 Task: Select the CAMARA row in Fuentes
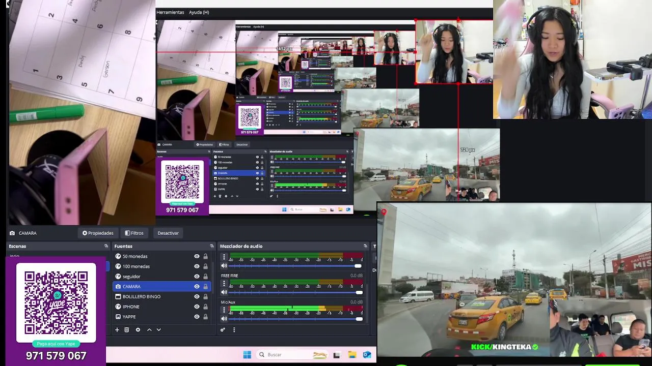(x=161, y=287)
